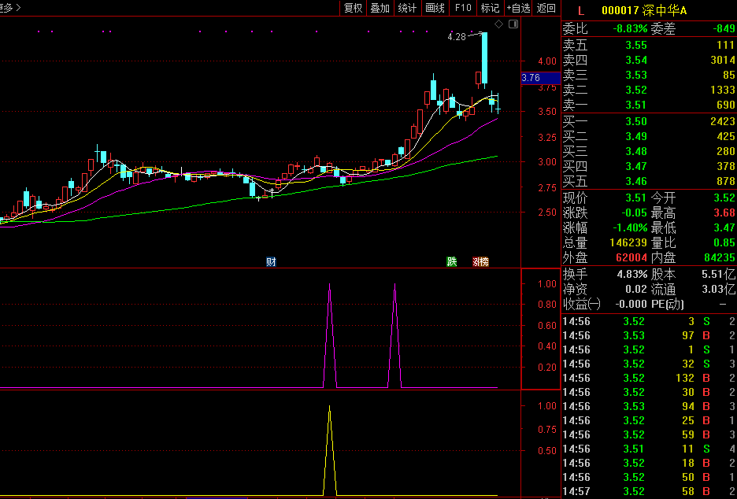Click the 涨幅 percentage -1.40%
Screen dimensions: 737x499
pos(630,228)
